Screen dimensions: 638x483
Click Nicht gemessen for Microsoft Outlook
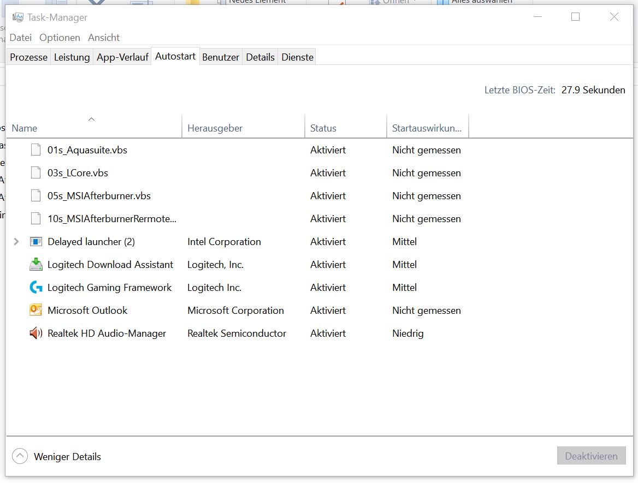[427, 311]
